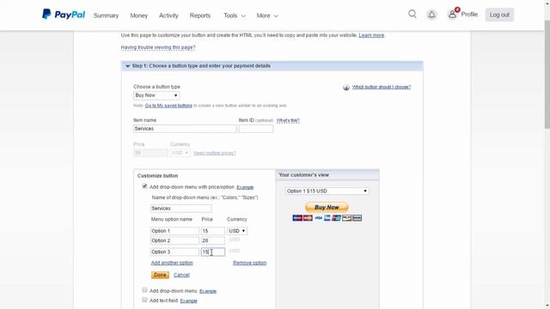Image resolution: width=550 pixels, height=309 pixels.
Task: Open the notifications bell icon
Action: pos(431,15)
